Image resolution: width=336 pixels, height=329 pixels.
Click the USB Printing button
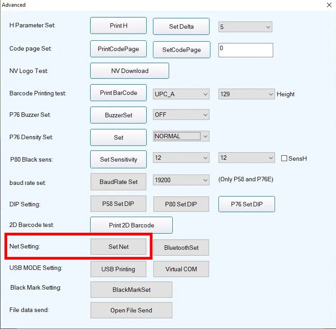[x=118, y=269]
